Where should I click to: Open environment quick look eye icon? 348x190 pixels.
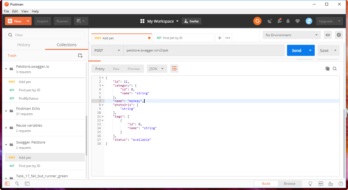click(328, 35)
